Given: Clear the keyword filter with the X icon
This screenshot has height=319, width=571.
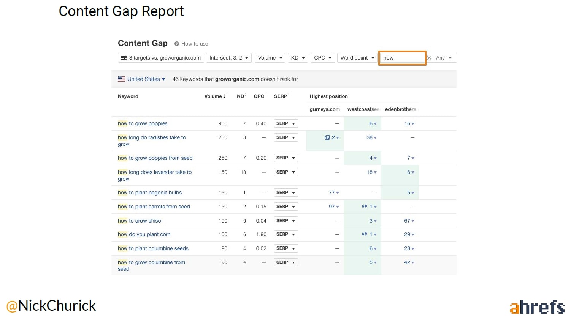Looking at the screenshot, I should point(430,58).
